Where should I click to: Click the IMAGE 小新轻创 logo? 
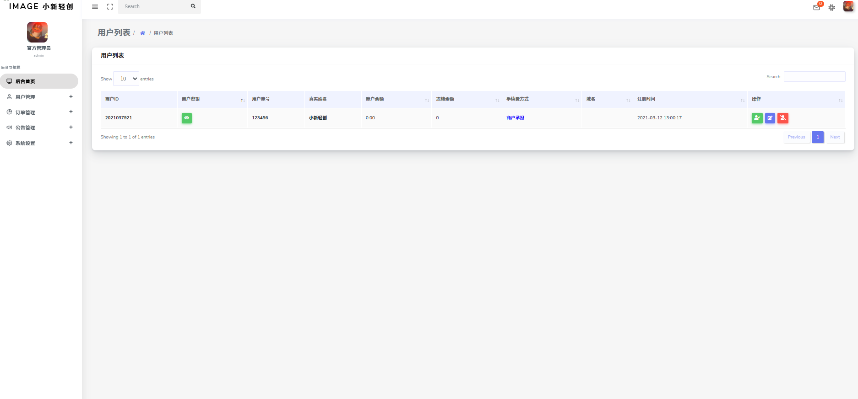[x=41, y=6]
